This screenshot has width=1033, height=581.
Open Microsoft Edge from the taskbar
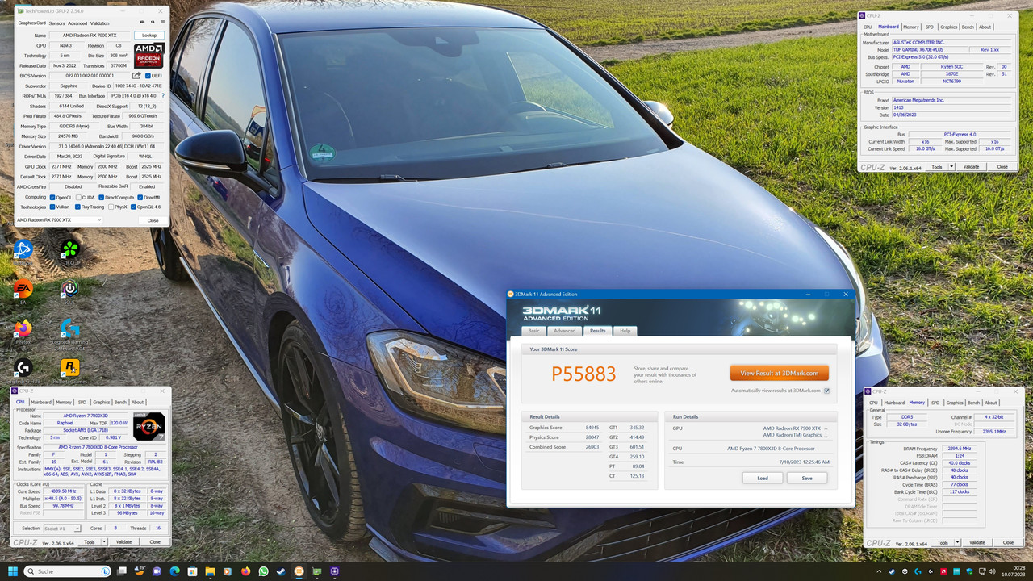pos(174,571)
